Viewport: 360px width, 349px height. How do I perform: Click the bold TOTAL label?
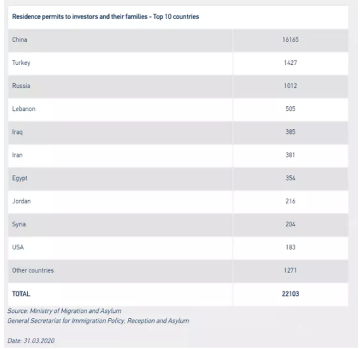coord(21,294)
